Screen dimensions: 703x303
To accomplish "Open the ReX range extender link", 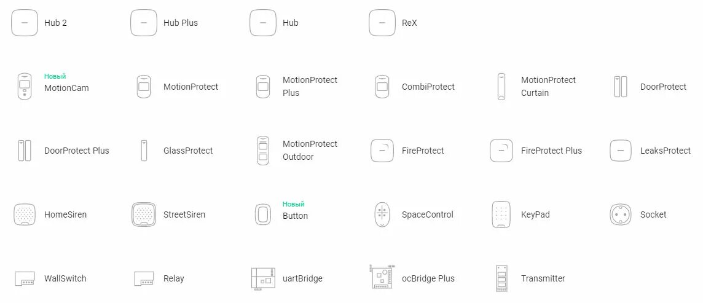I will [409, 23].
